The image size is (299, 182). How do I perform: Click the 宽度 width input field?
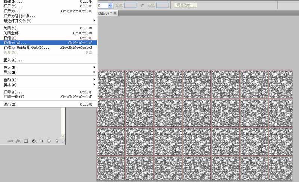click(130, 6)
